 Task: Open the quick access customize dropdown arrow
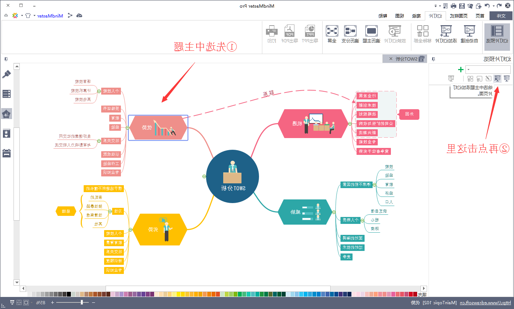[436, 6]
